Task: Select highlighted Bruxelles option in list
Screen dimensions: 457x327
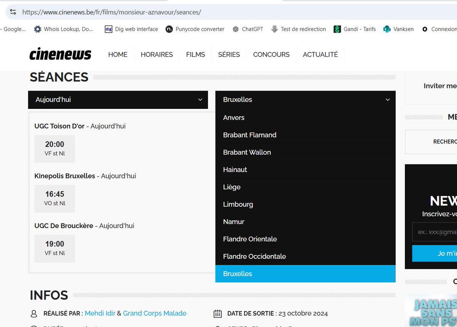Action: pyautogui.click(x=305, y=274)
